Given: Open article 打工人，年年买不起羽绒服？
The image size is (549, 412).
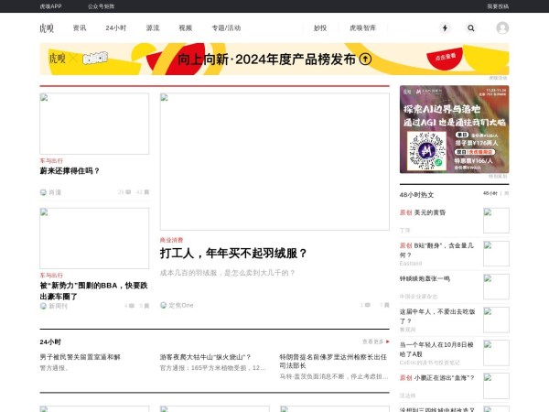Looking at the screenshot, I should tap(234, 254).
